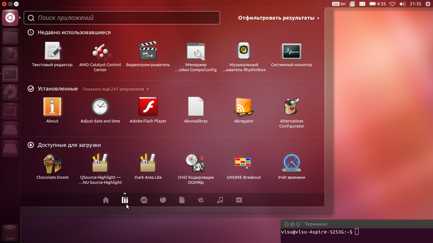
Task: Switch to the Ask lens
Action: point(144,200)
